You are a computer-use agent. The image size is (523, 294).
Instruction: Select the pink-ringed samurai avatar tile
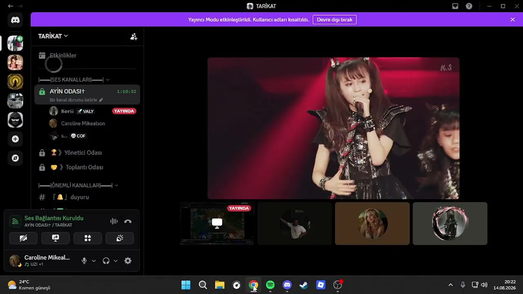coord(450,223)
